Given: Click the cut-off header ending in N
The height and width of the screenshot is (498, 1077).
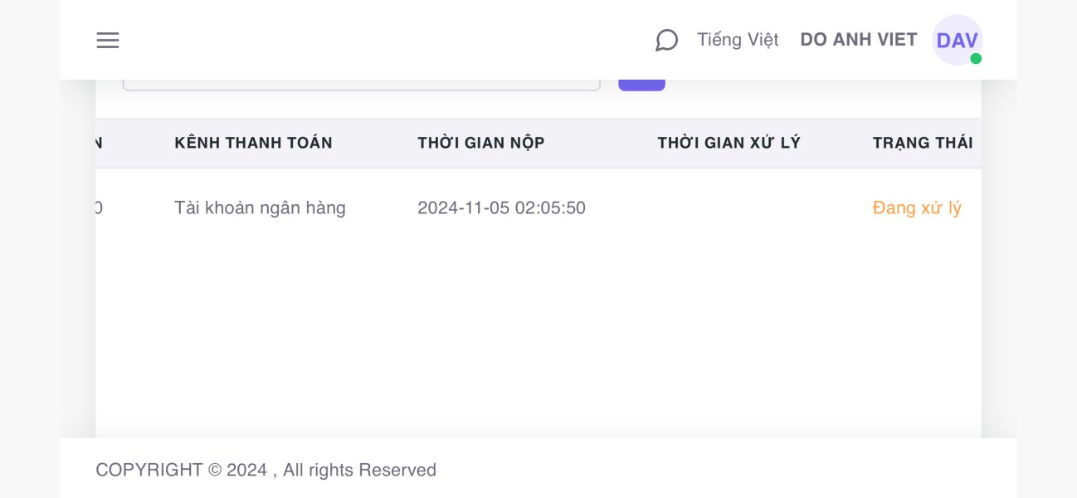Looking at the screenshot, I should point(99,143).
